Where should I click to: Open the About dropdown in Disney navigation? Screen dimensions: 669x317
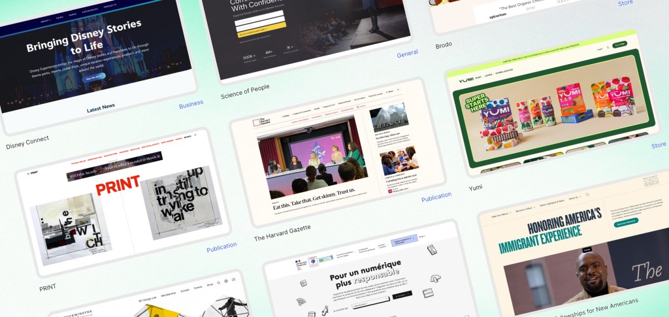click(46, 20)
